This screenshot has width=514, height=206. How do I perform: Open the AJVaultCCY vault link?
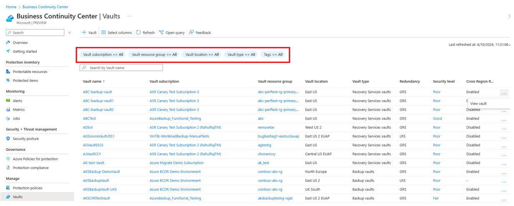point(92,154)
